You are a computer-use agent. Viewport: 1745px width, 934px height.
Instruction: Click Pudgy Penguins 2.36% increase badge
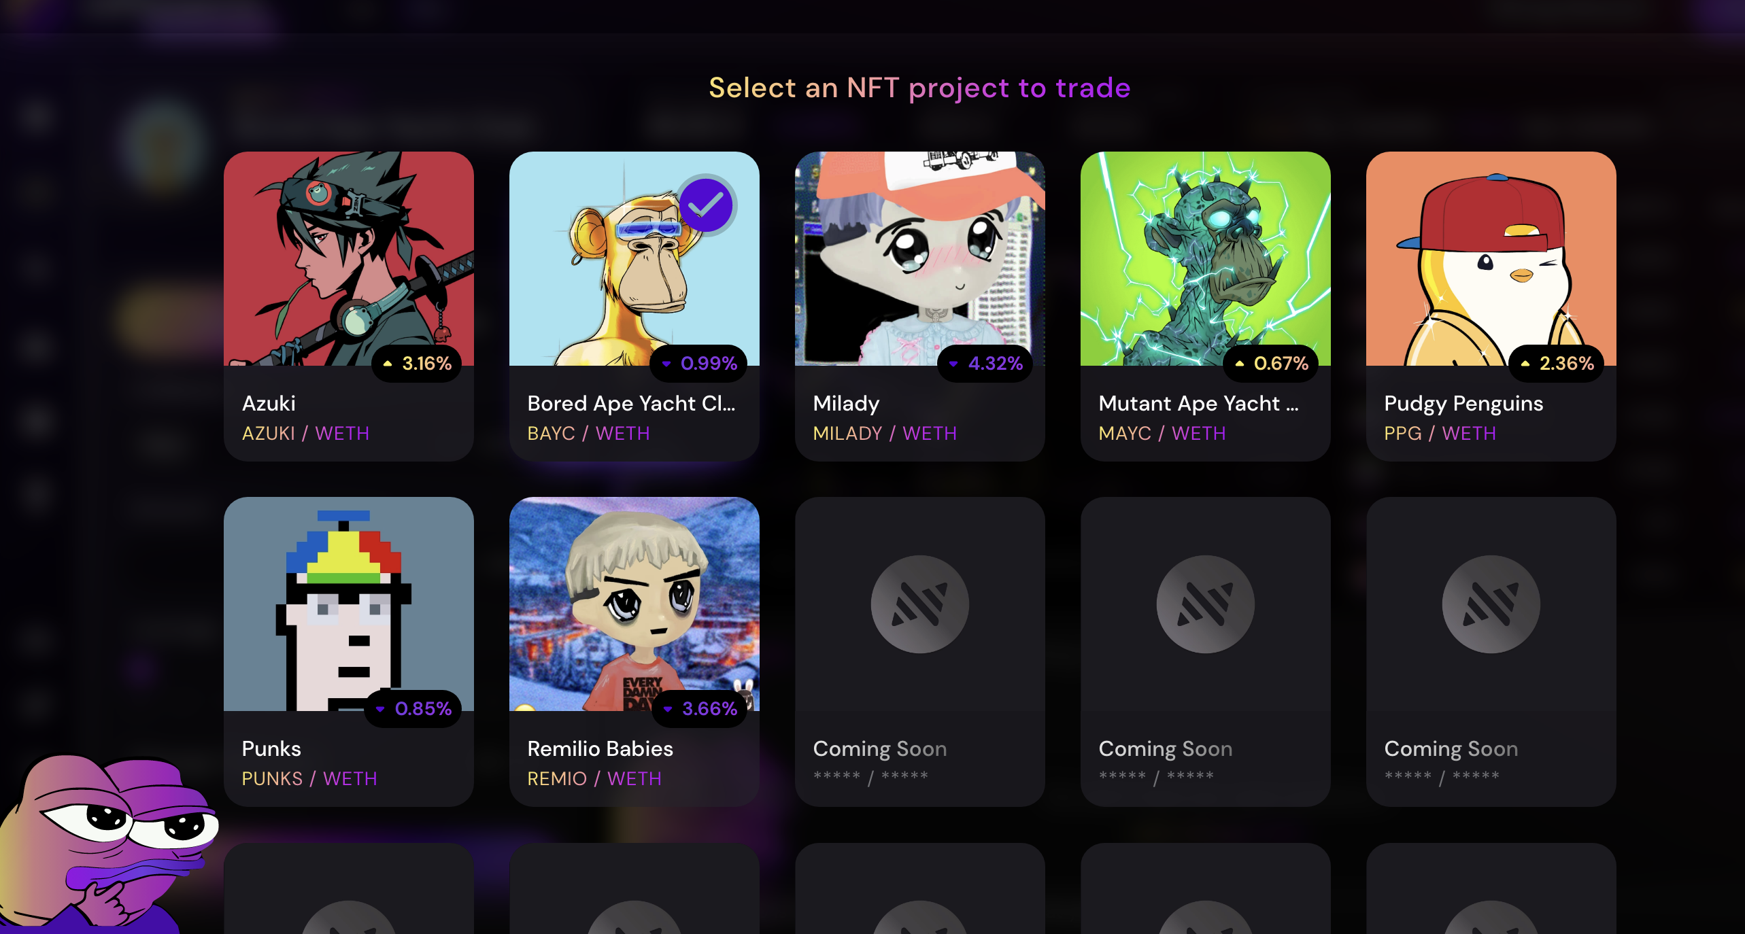click(x=1557, y=364)
